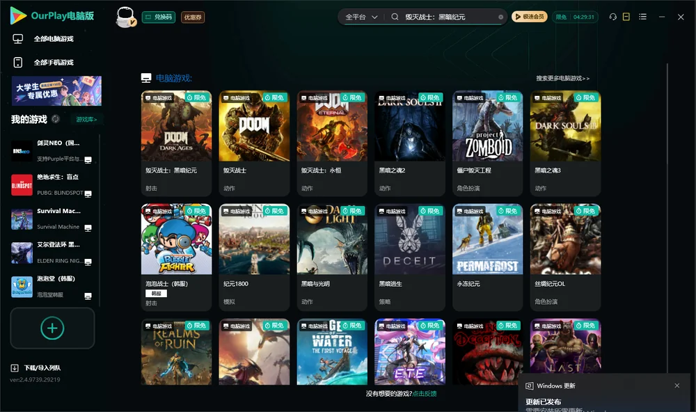Click the 下载/导入列队 download icon
Image resolution: width=696 pixels, height=412 pixels.
coord(15,367)
